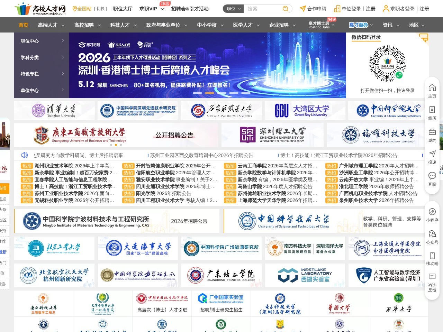Open 职位大厅 link in the top bar

[x=123, y=9]
